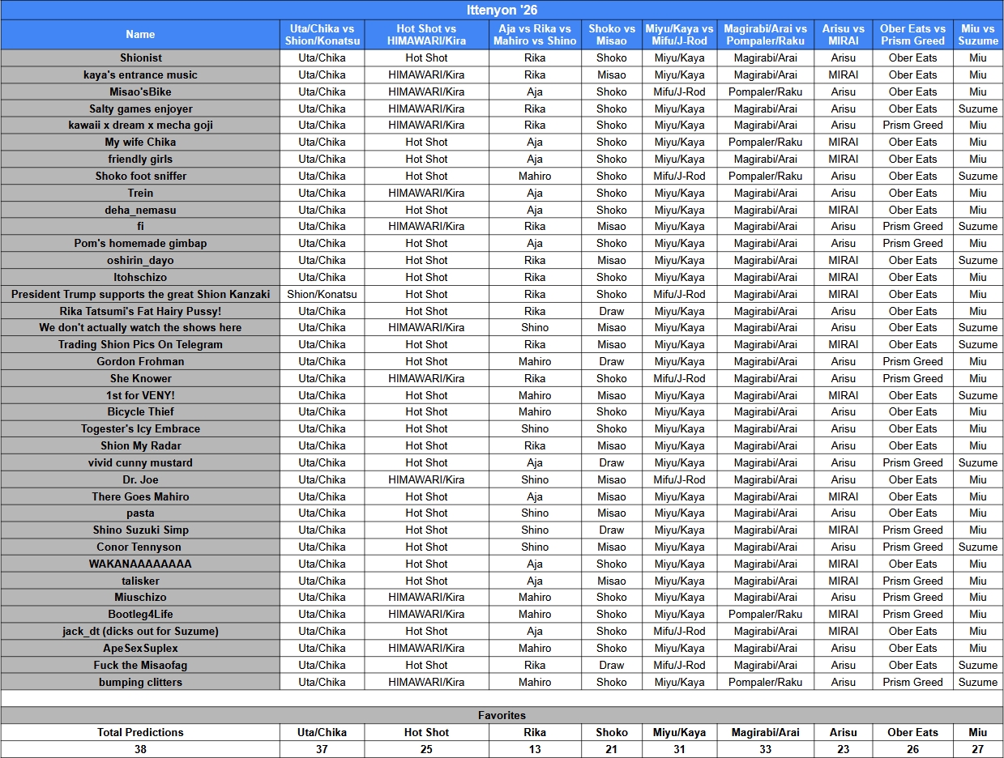The height and width of the screenshot is (758, 1004).
Task: Select the 'Miu vs Suzume' header cell
Action: (x=978, y=34)
